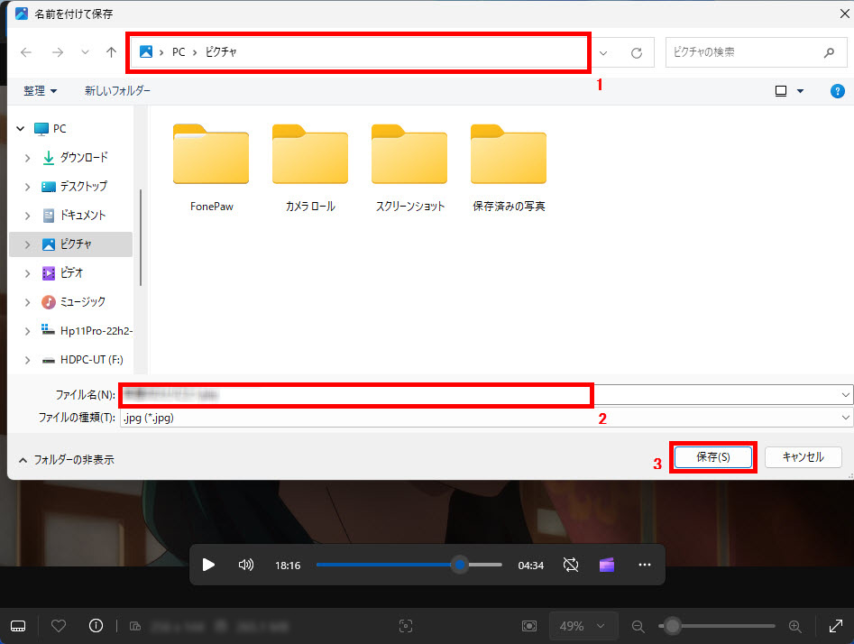
Task: Show file info with the info icon
Action: coord(96,625)
